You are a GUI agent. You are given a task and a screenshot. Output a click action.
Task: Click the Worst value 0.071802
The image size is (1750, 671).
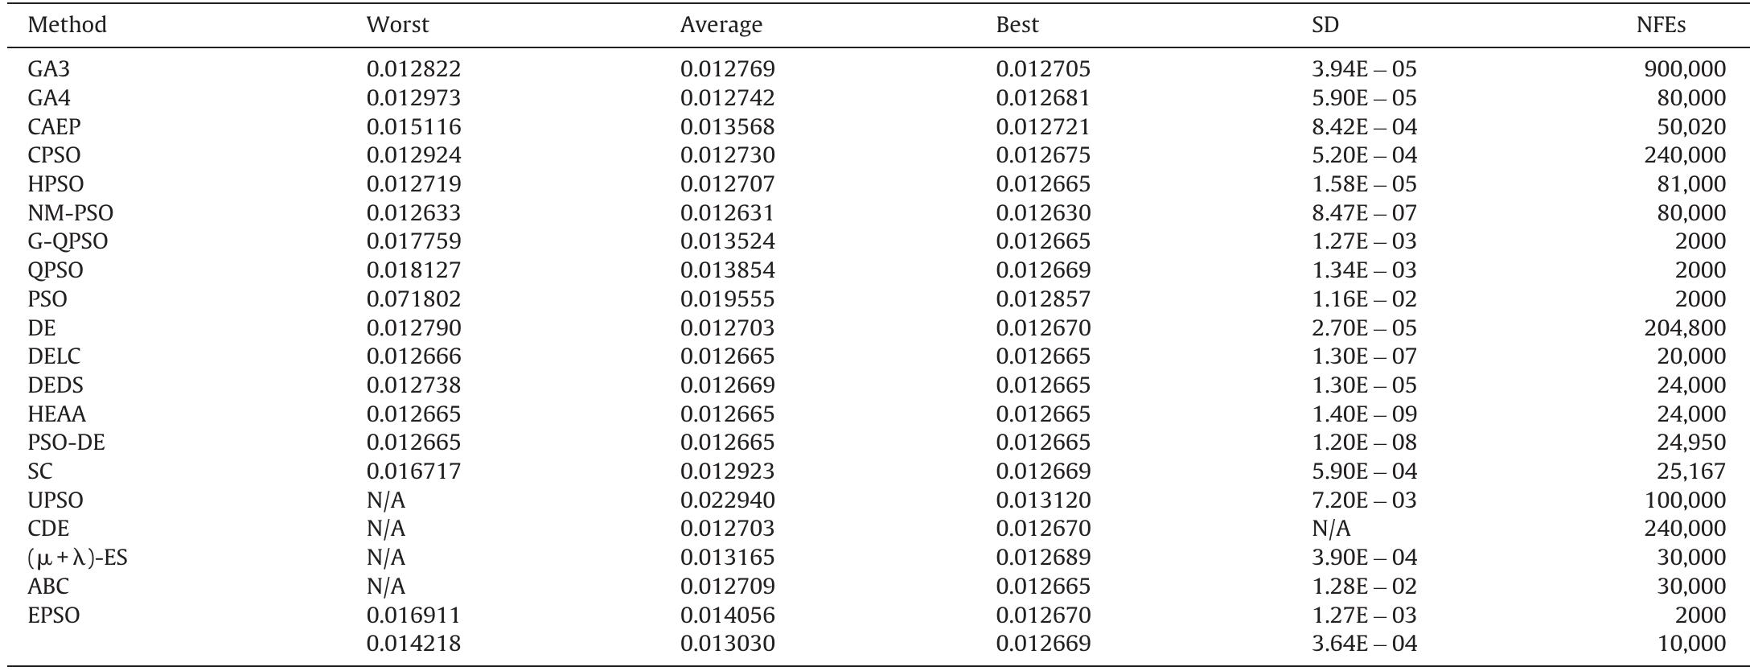click(x=413, y=299)
